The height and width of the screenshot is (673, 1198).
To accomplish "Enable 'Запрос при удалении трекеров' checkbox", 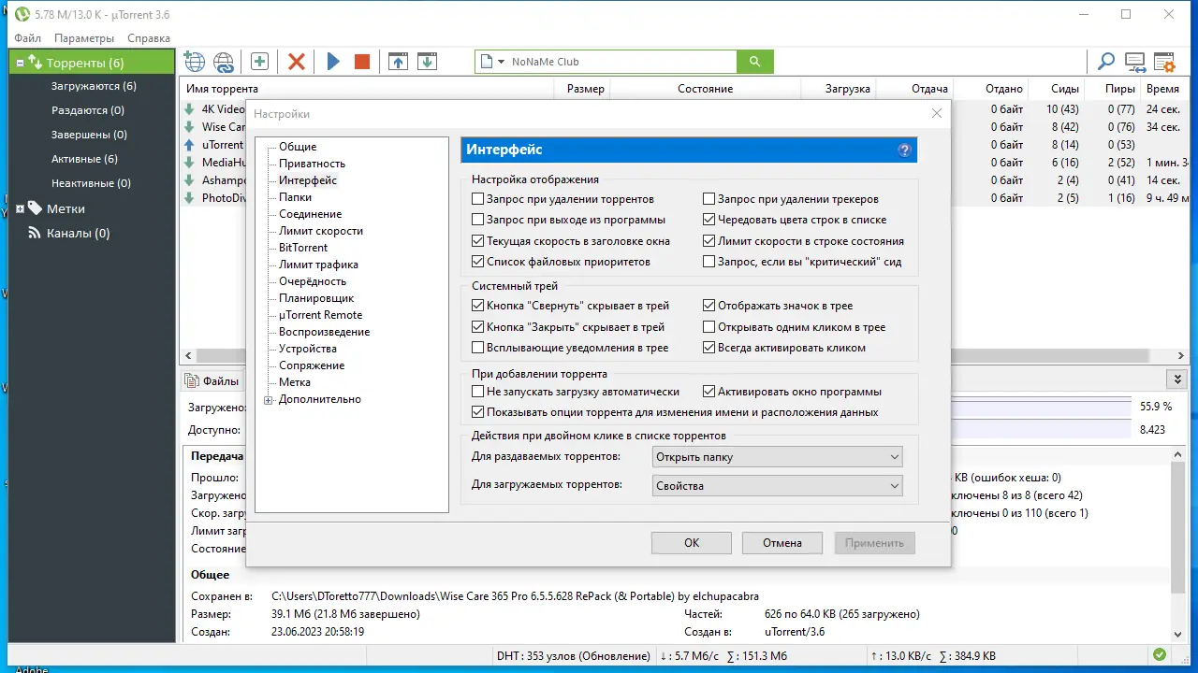I will [709, 199].
